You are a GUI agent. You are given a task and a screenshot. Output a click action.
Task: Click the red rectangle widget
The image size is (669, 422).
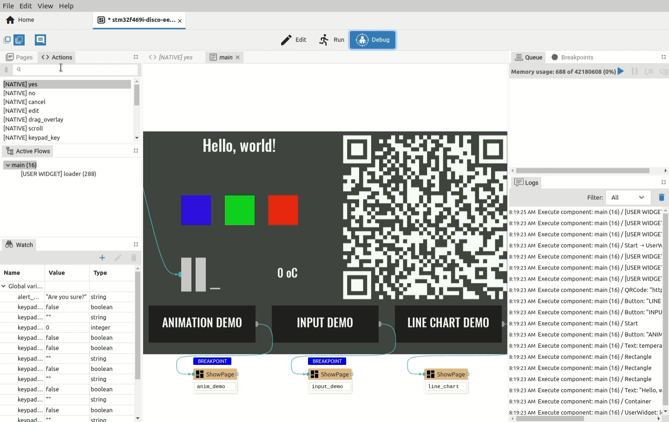[x=283, y=210]
